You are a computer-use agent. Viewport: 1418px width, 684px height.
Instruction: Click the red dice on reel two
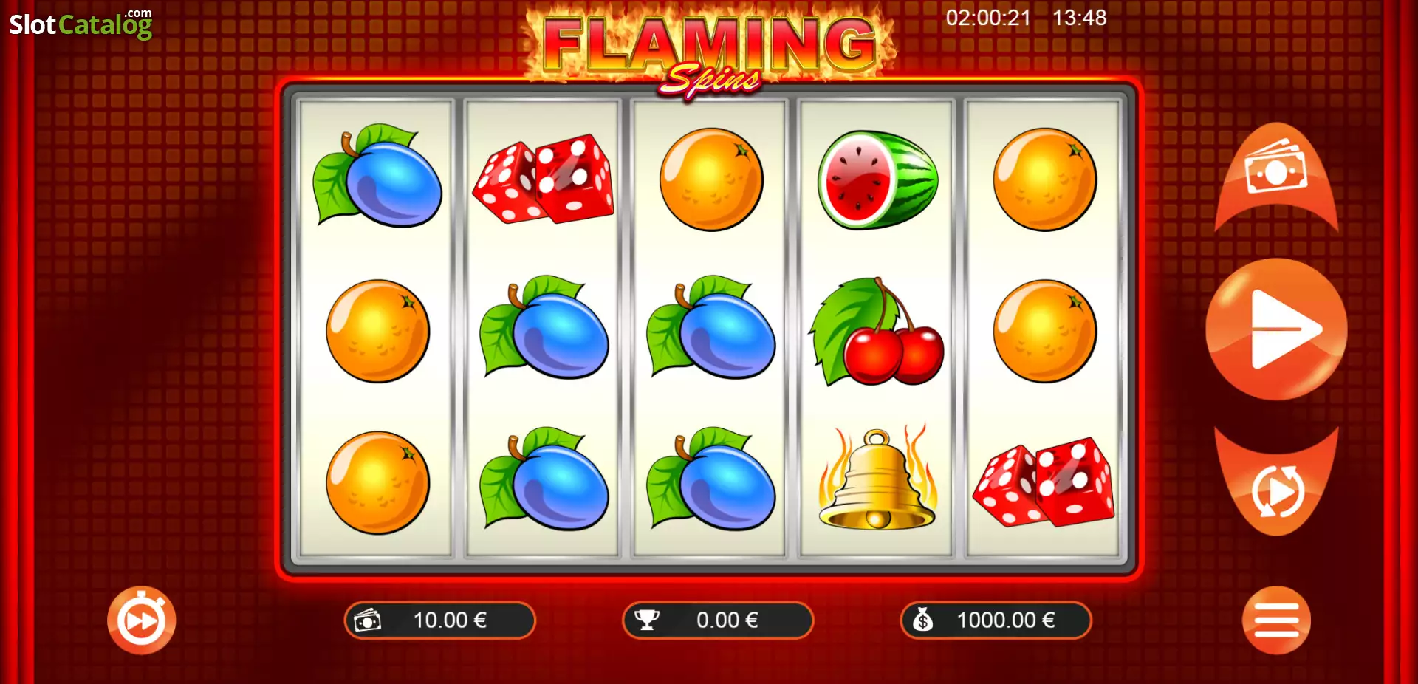[544, 179]
